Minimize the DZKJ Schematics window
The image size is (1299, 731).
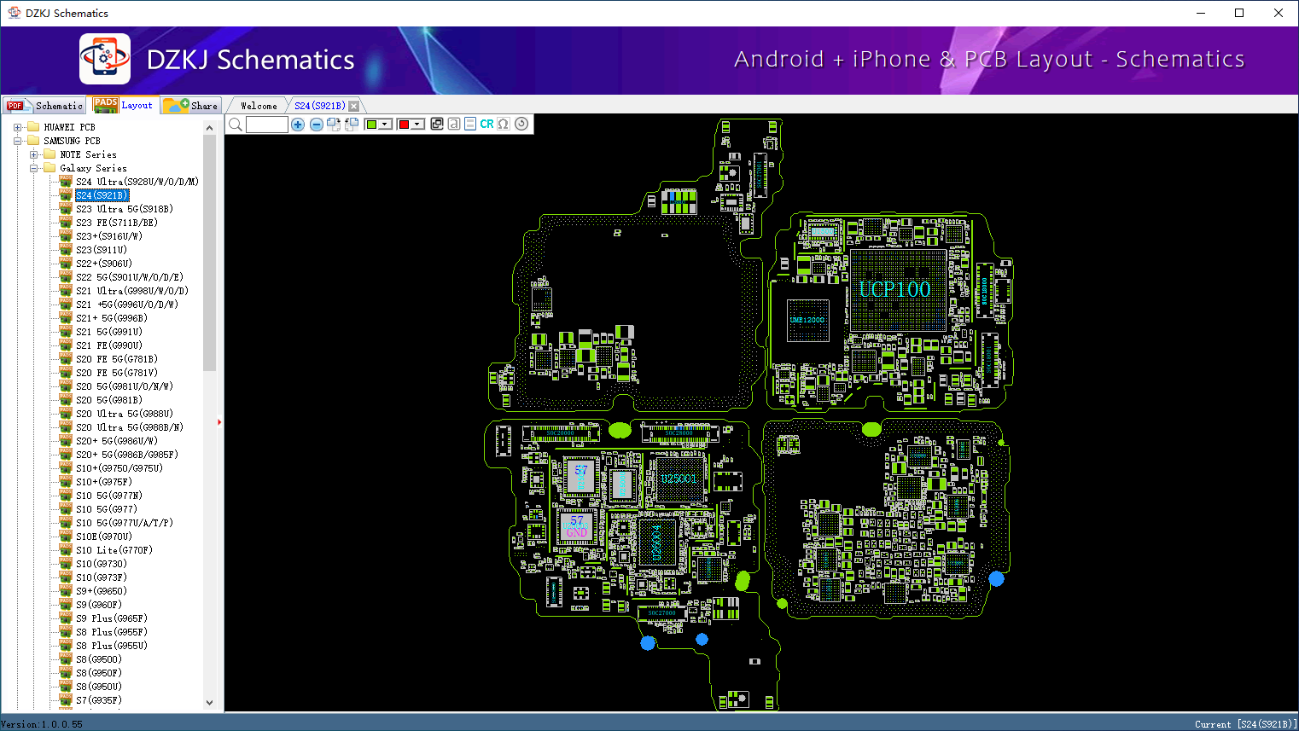coord(1201,13)
